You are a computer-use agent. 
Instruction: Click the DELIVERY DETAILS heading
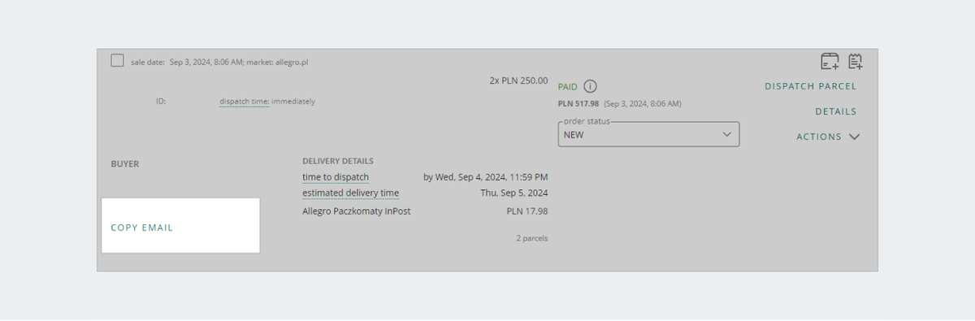(338, 162)
